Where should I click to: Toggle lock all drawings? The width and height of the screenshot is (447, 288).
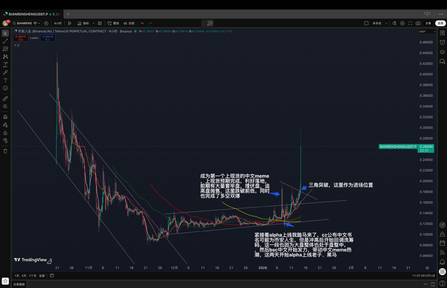[x=5, y=132]
